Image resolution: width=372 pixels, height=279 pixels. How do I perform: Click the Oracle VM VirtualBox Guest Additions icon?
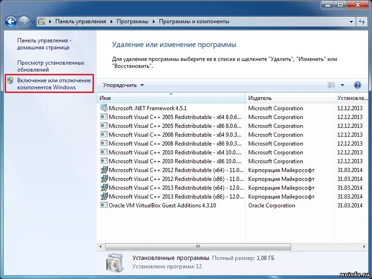point(104,205)
